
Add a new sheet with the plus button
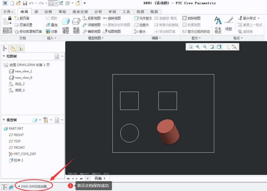[x=88, y=178]
